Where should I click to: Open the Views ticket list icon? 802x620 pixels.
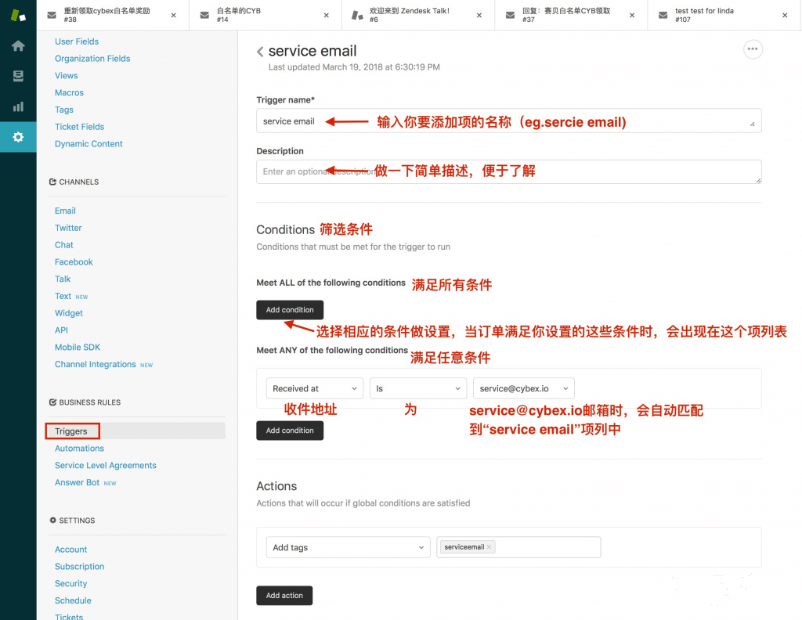tap(18, 76)
